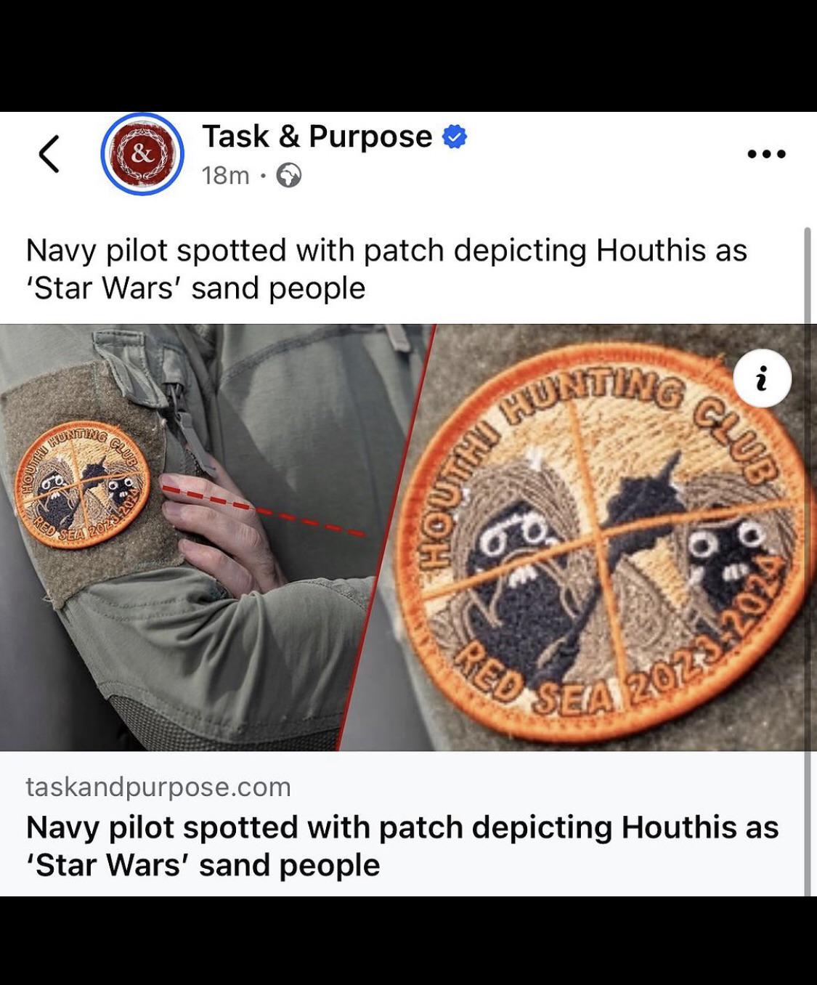Open the Task & Purpose profile picture
Screen dimensions: 817x985
coord(142,154)
